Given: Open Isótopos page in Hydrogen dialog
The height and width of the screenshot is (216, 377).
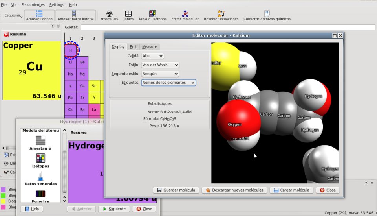Looking at the screenshot, I should [x=40, y=161].
